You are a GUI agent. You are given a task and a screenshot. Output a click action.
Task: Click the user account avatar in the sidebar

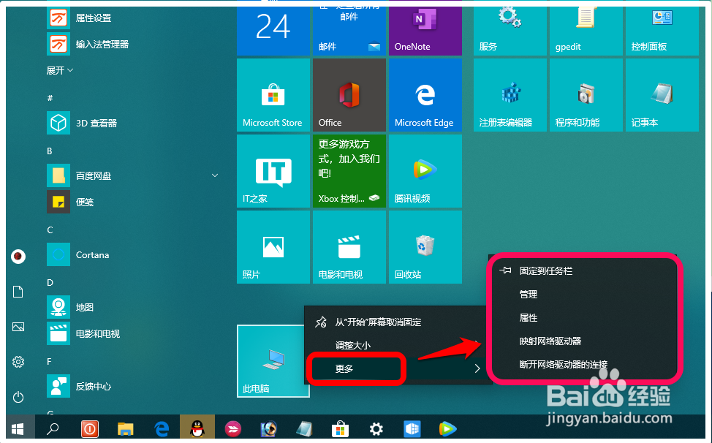[x=18, y=257]
